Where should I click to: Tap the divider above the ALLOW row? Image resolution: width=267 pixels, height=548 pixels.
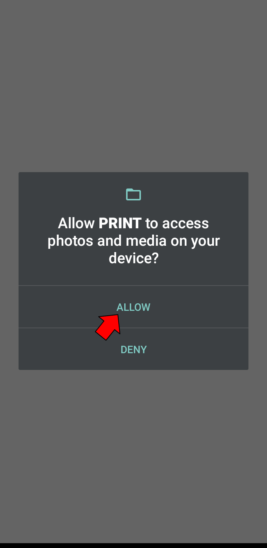[x=133, y=286]
